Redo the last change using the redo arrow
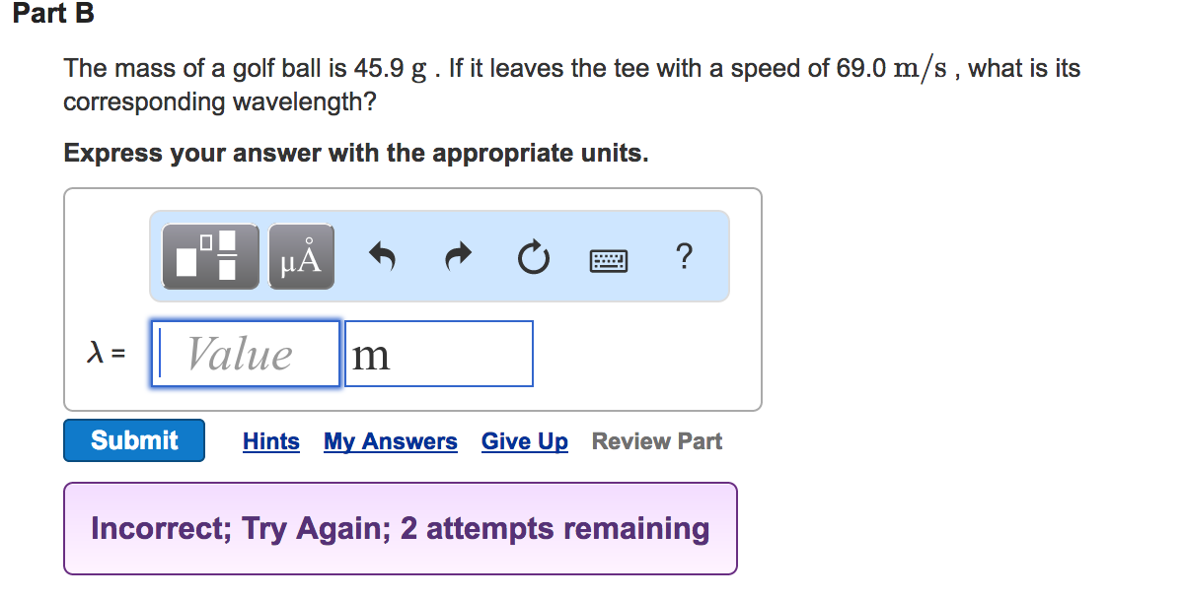Image resolution: width=1184 pixels, height=599 pixels. point(458,256)
